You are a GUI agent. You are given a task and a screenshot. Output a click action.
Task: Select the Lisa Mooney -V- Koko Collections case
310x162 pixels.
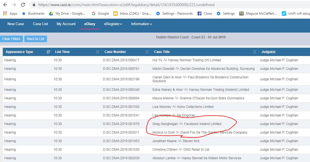click(x=183, y=107)
